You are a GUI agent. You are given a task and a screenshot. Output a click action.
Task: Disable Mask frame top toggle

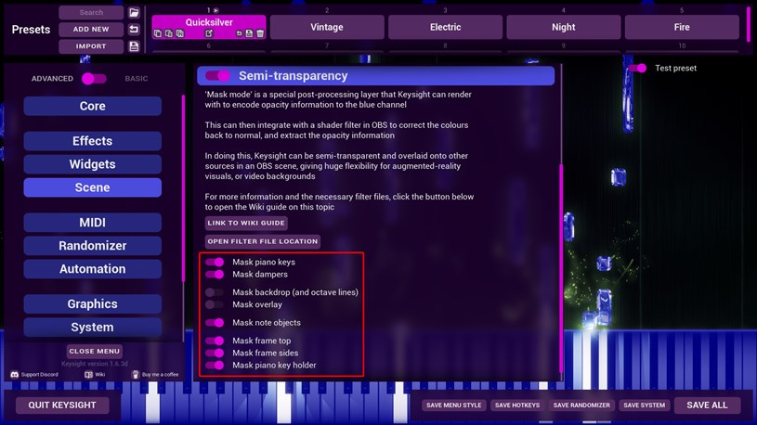coord(215,341)
